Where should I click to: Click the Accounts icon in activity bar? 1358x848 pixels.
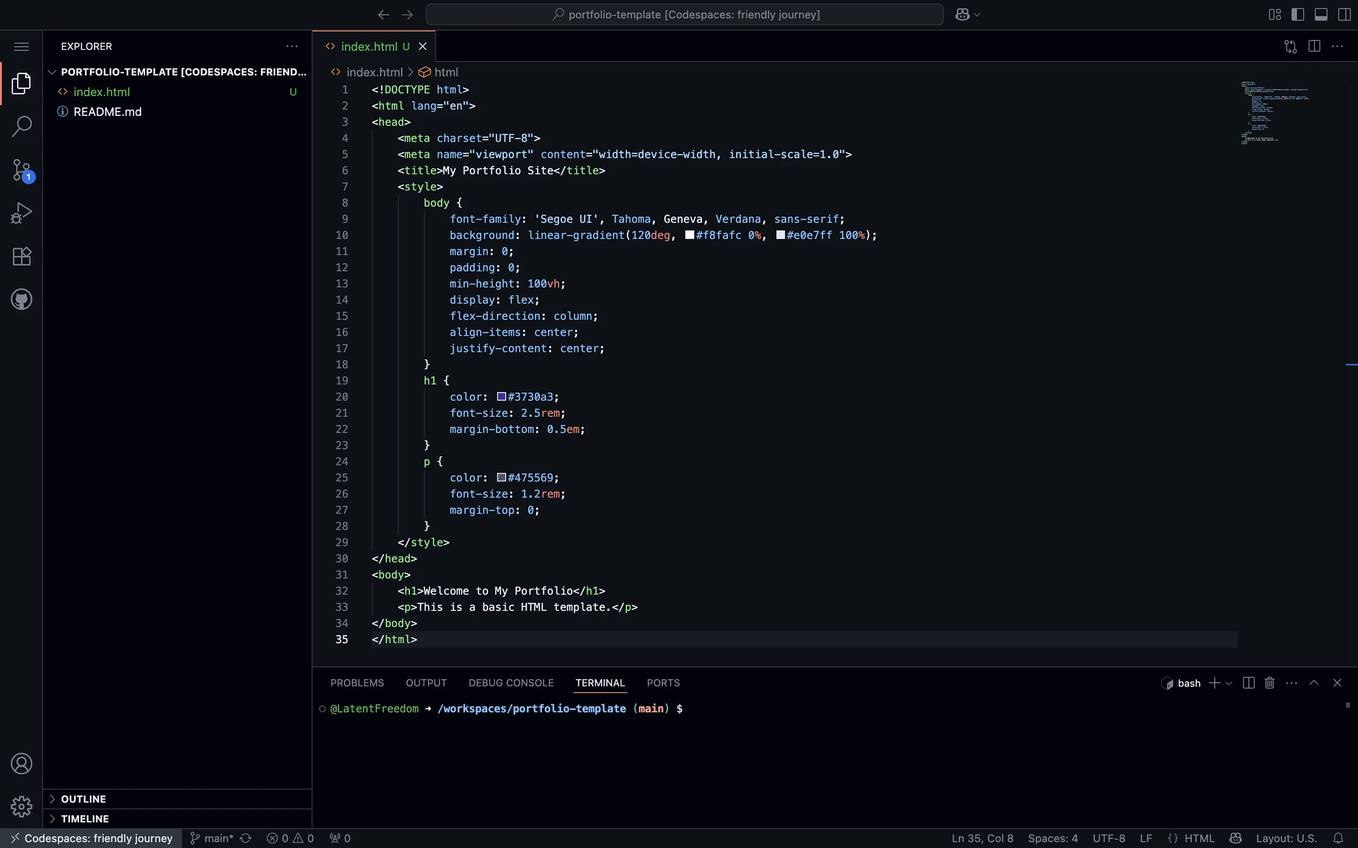tap(21, 763)
